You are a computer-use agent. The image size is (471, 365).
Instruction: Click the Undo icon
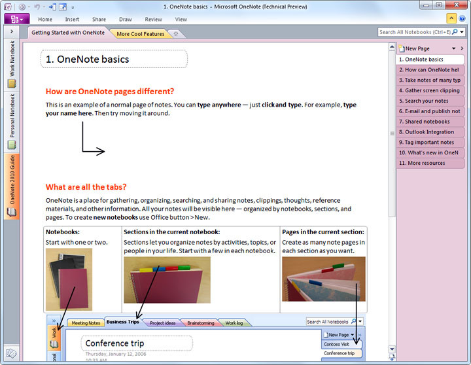(37, 7)
